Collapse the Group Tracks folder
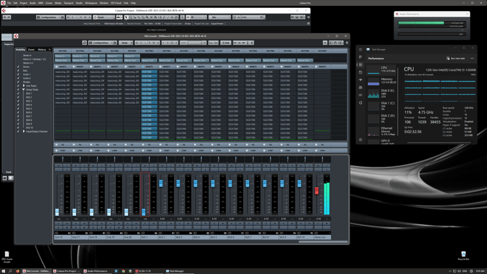The height and width of the screenshot is (274, 487). (24, 88)
